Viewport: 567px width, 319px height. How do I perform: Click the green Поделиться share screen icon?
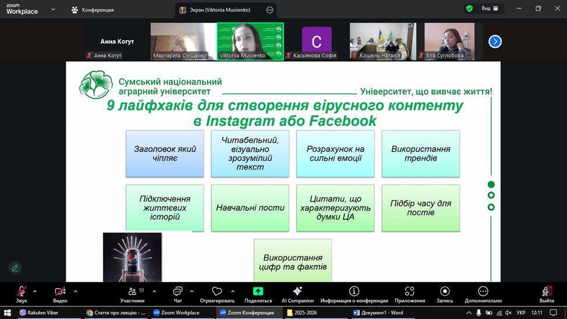[x=258, y=292]
